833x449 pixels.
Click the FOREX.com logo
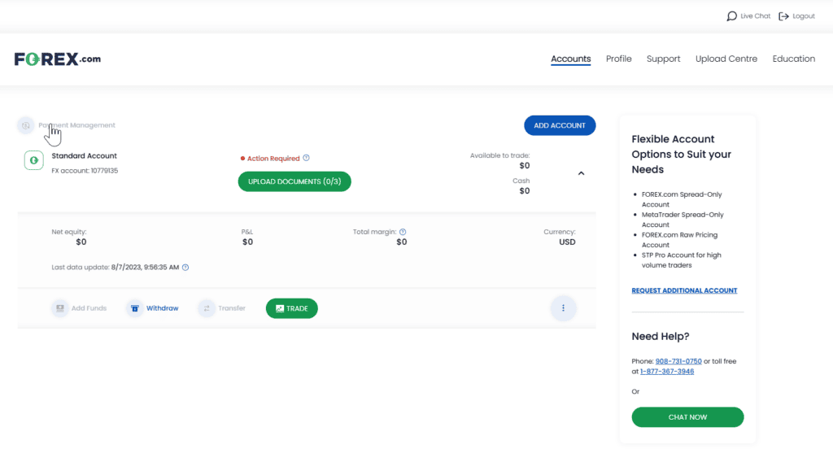click(x=58, y=59)
